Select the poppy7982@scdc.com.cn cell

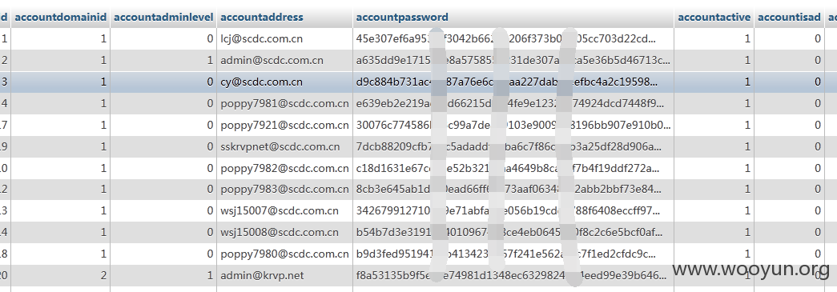(x=284, y=168)
